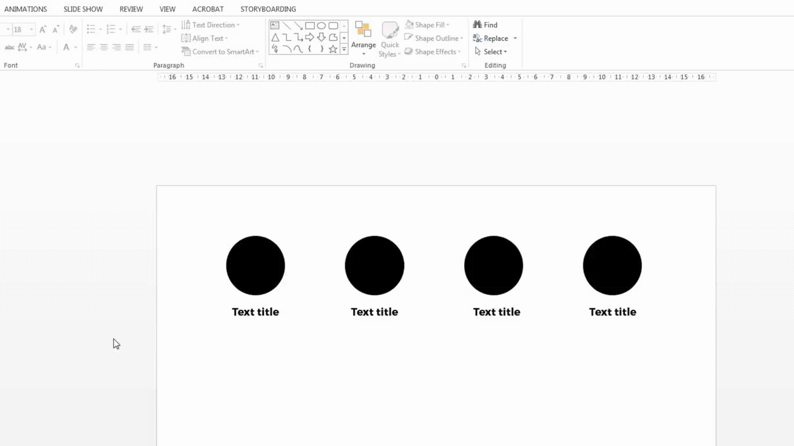Select the Elbow Connector shape
Viewport: 794px width, 446px height.
pos(286,37)
